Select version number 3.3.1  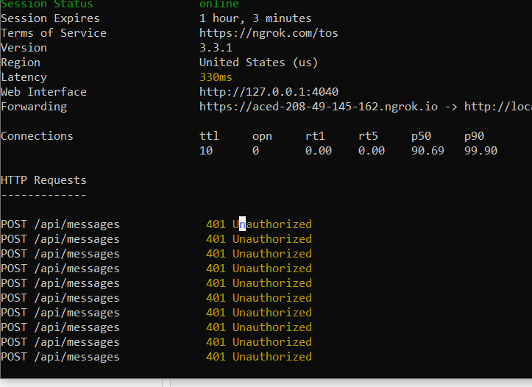click(216, 48)
